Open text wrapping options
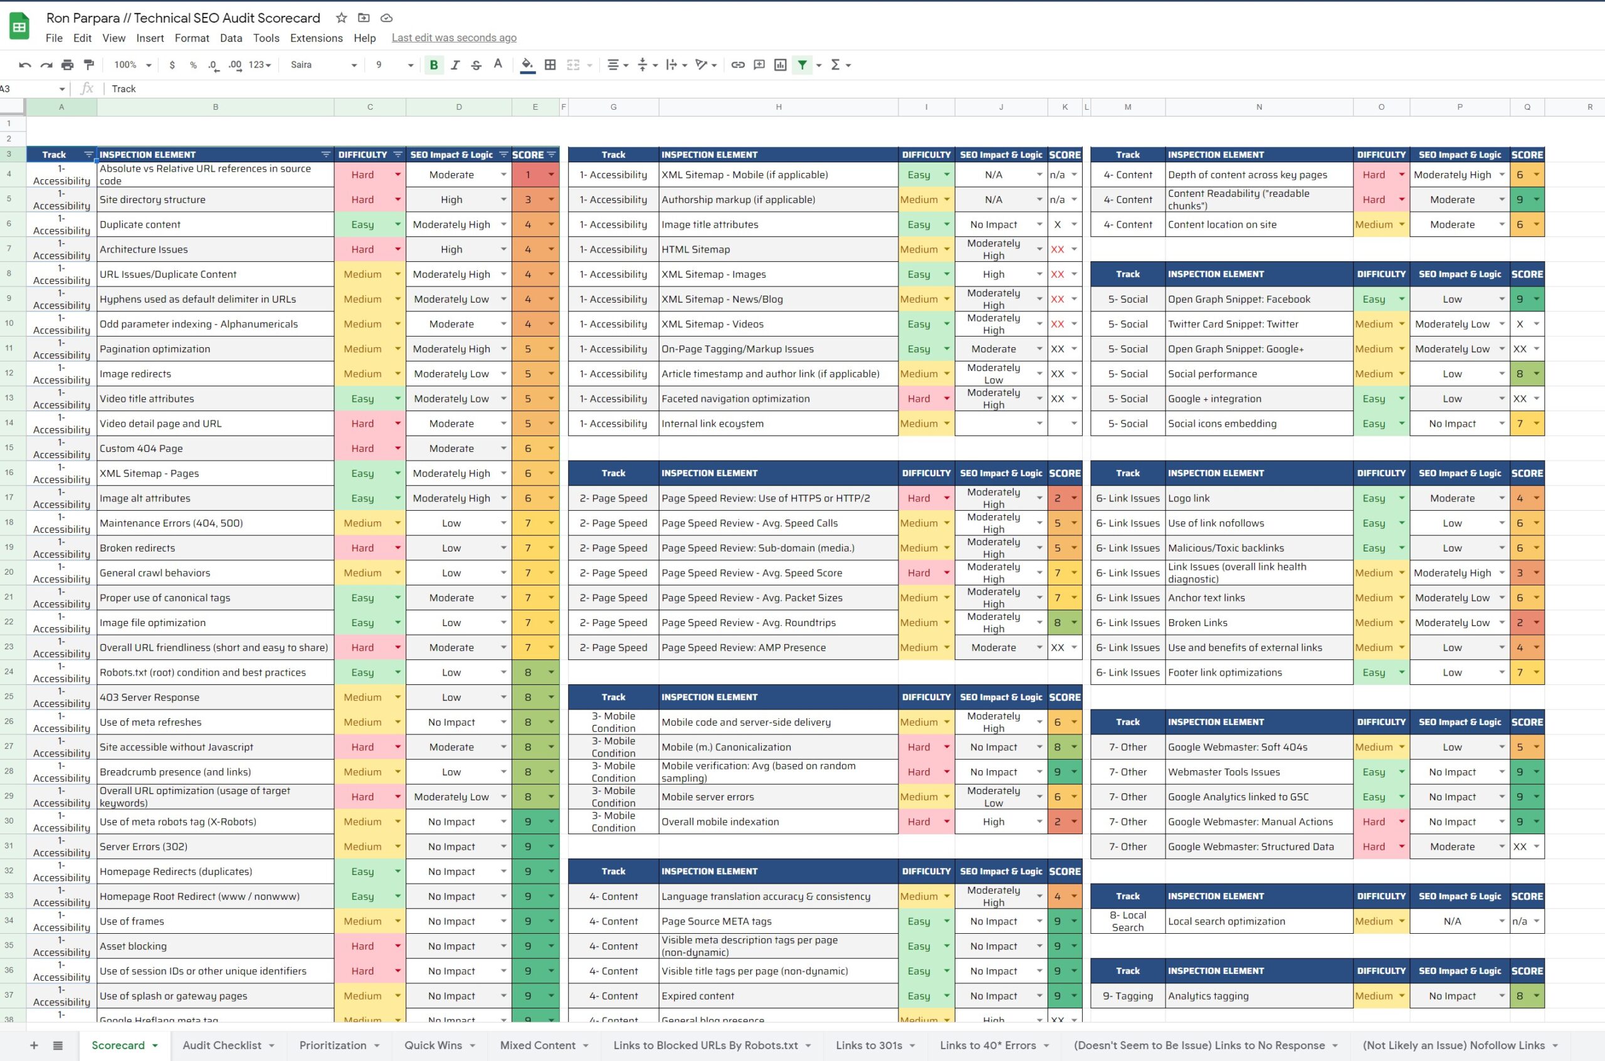Screen dimensions: 1605x1061 point(677,65)
